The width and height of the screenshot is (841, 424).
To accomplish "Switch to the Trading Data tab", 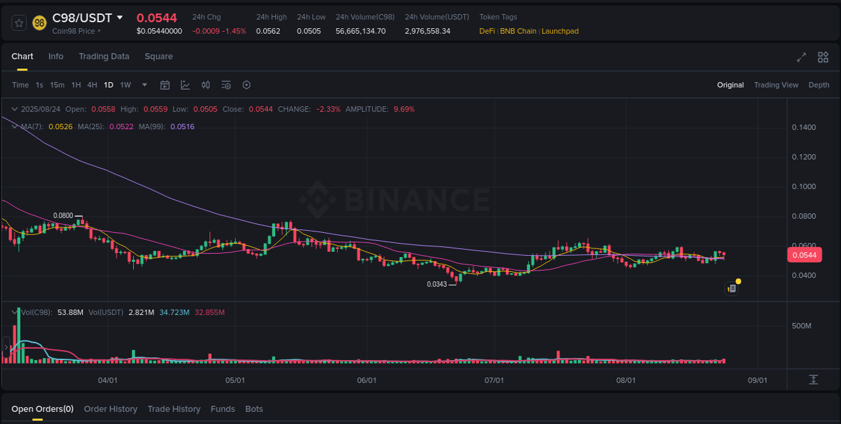I will pyautogui.click(x=104, y=57).
